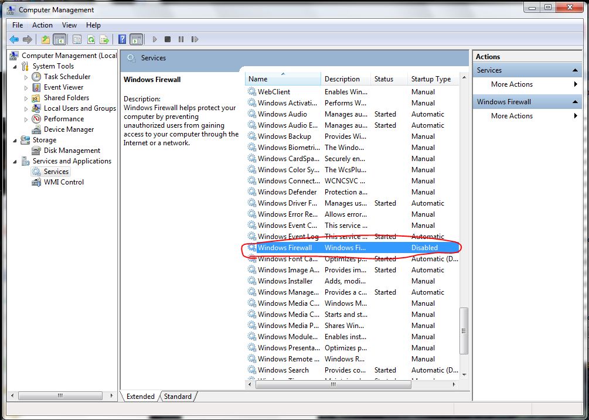The height and width of the screenshot is (420, 589).
Task: Sort by Status column header
Action: (x=389, y=79)
